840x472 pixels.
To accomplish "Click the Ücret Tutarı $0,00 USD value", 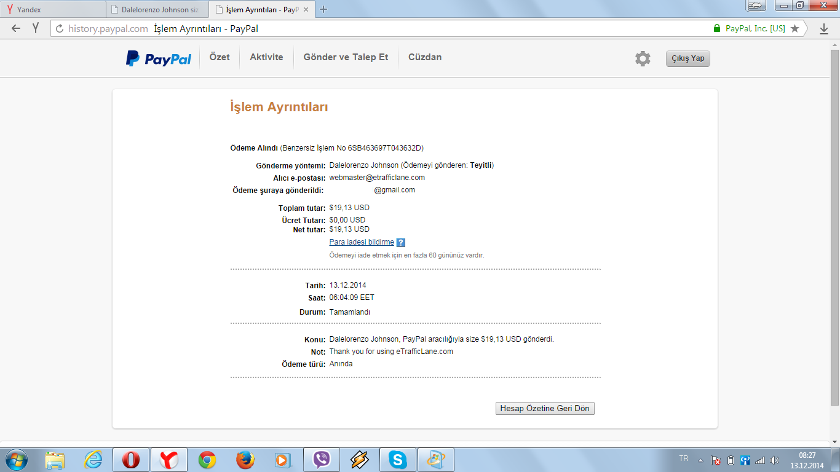I will (347, 220).
